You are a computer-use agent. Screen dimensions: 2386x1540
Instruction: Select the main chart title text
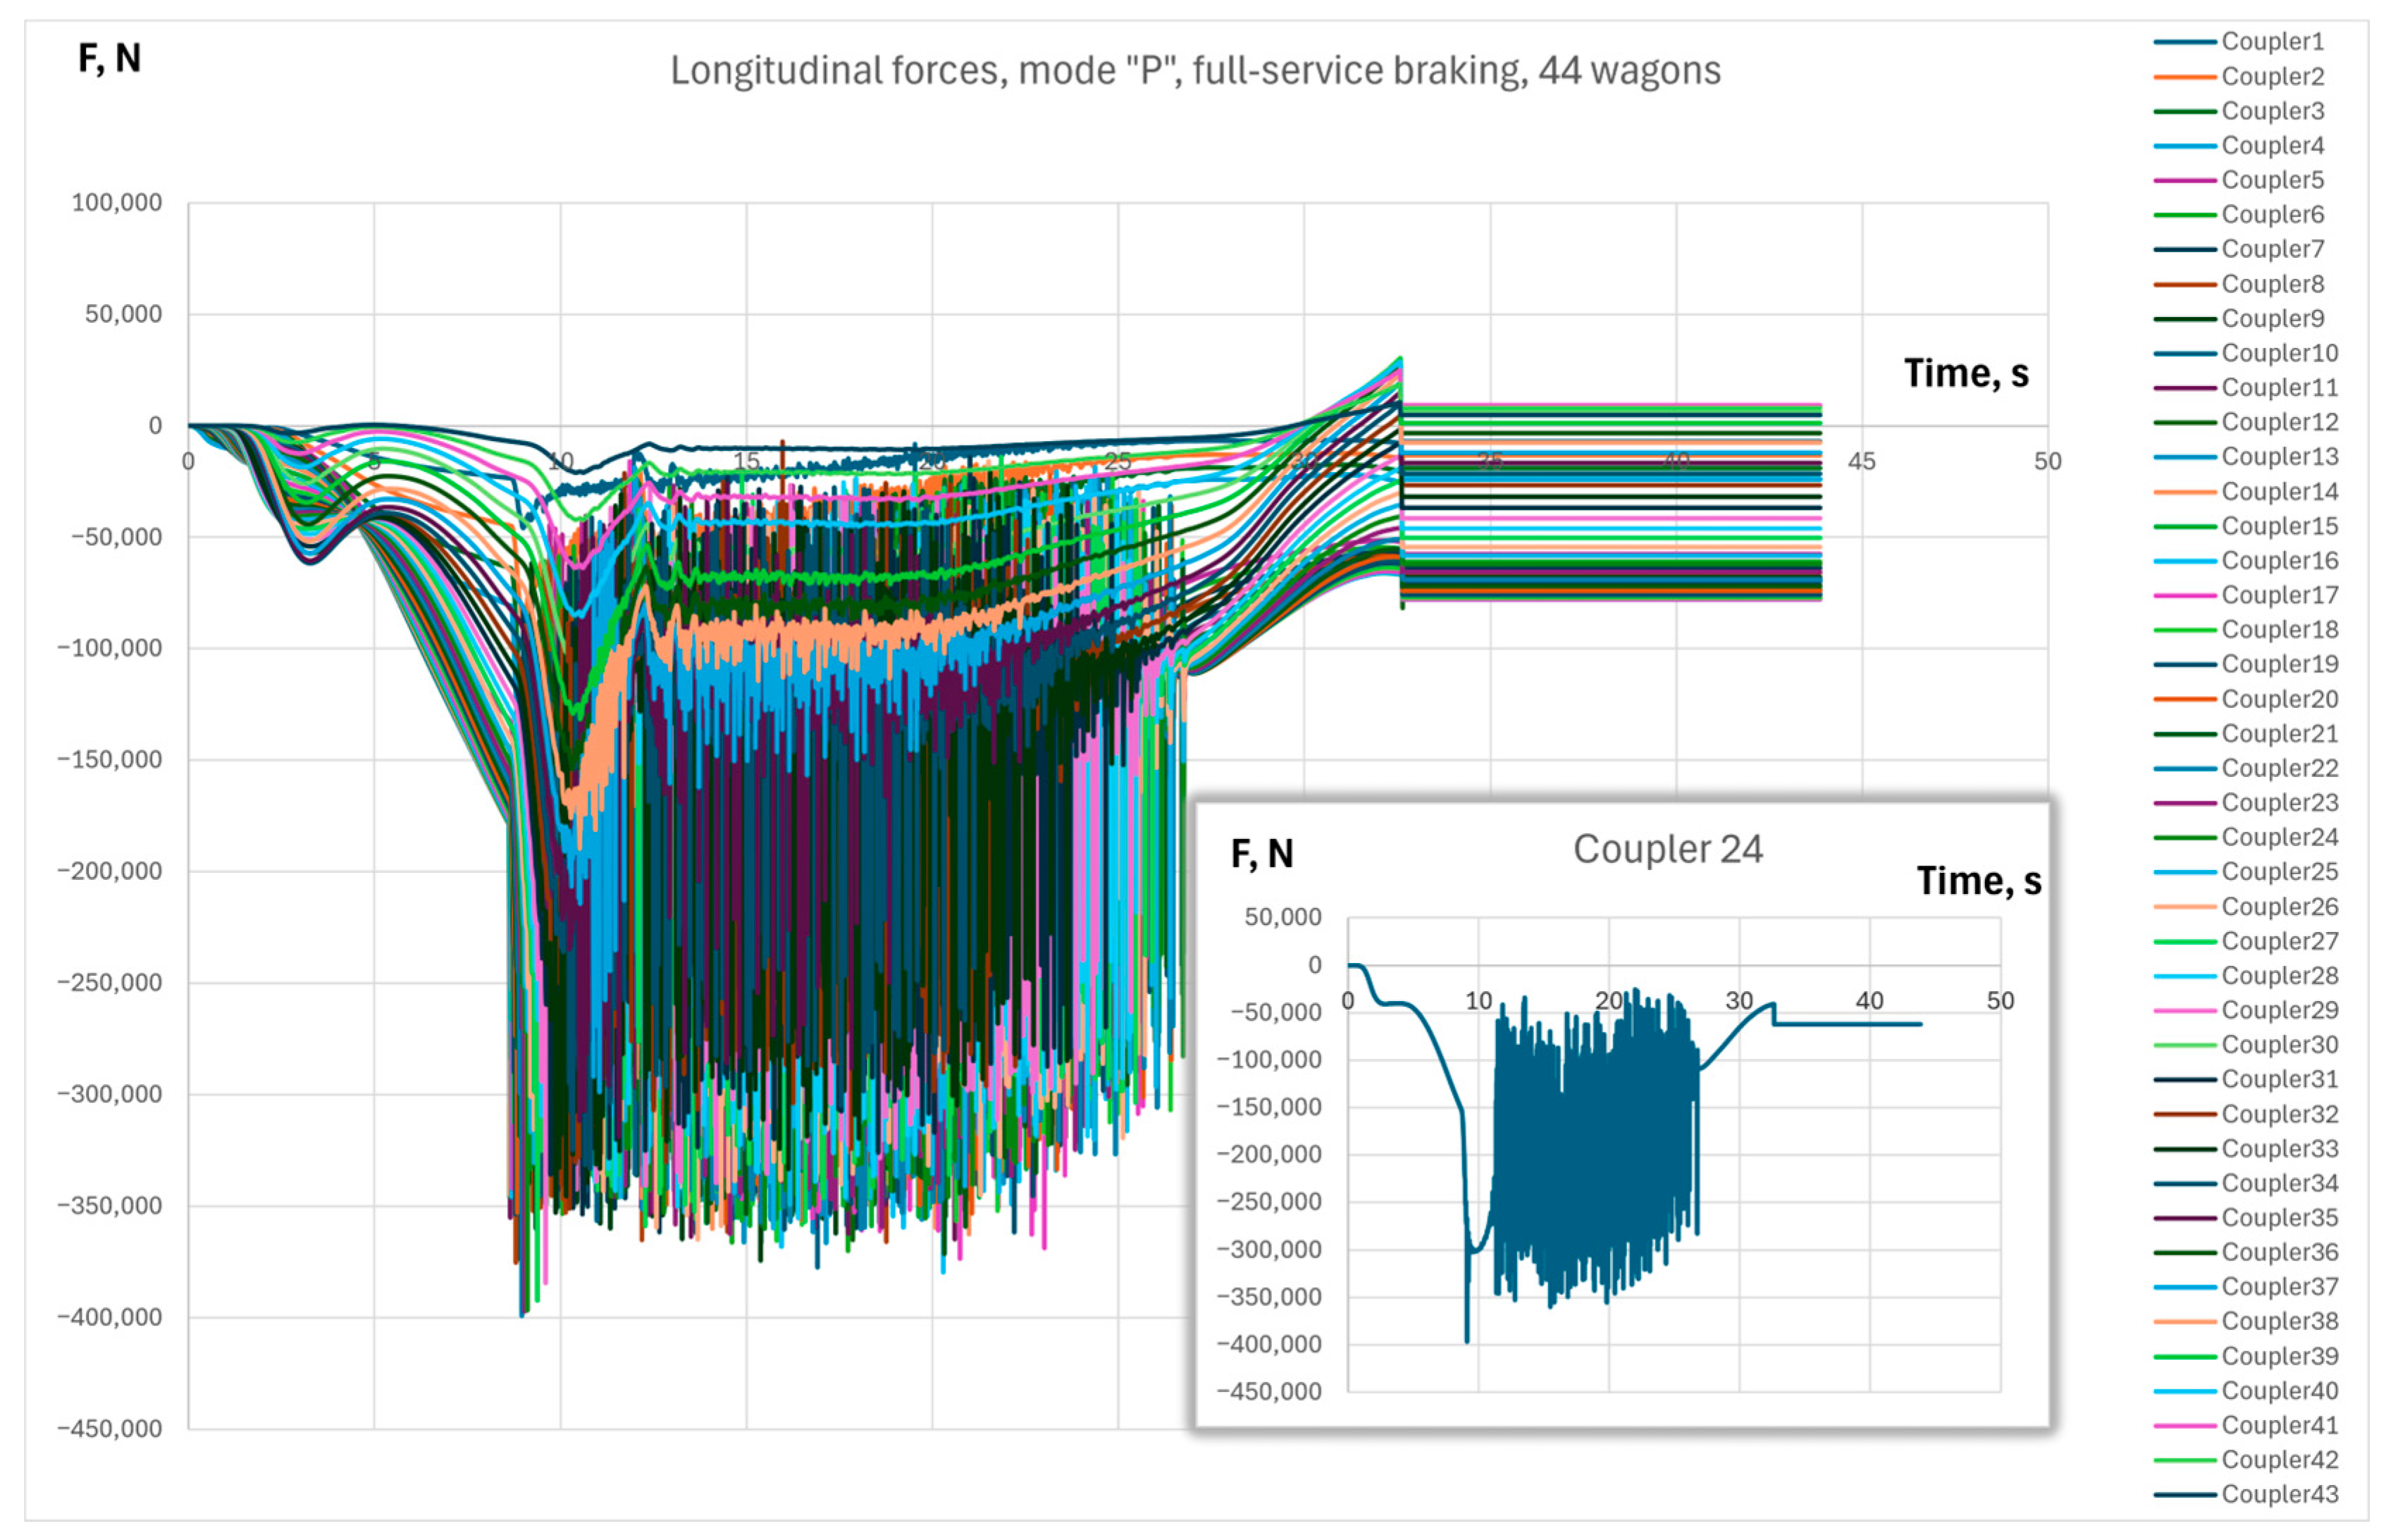1195,71
